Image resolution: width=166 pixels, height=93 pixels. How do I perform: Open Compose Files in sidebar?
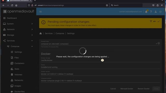(x=16, y=58)
